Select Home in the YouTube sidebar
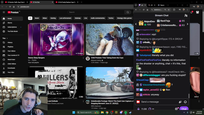Viewport: 204px width, 115px height. [x=12, y=19]
